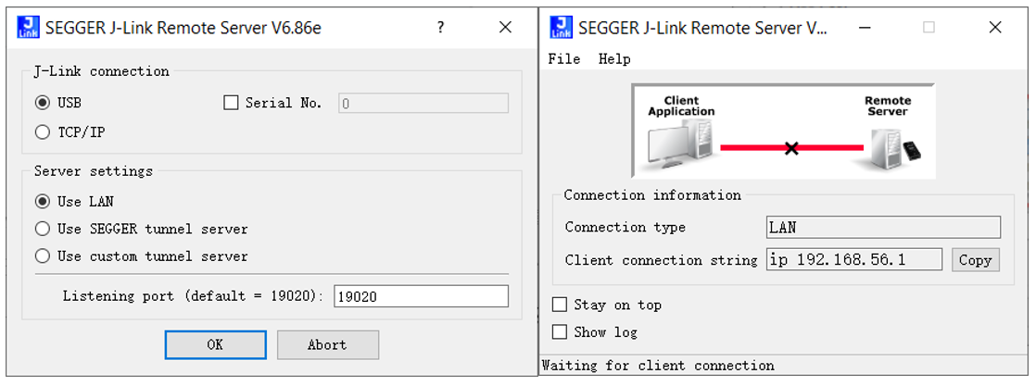Click the 'Client connection string' label

[661, 261]
